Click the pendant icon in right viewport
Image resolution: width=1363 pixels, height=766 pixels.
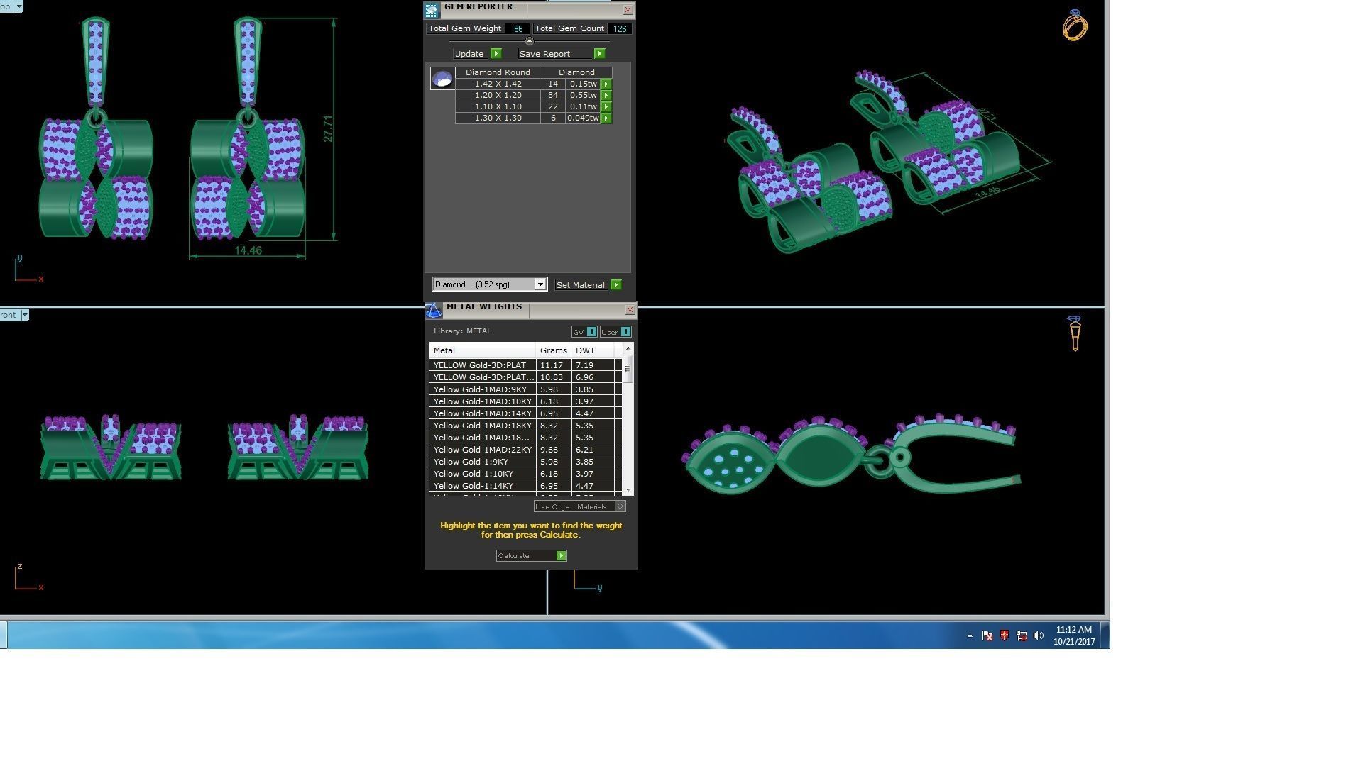point(1074,333)
